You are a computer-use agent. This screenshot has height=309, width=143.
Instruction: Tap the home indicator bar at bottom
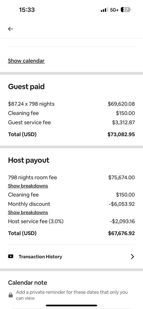tap(71, 305)
